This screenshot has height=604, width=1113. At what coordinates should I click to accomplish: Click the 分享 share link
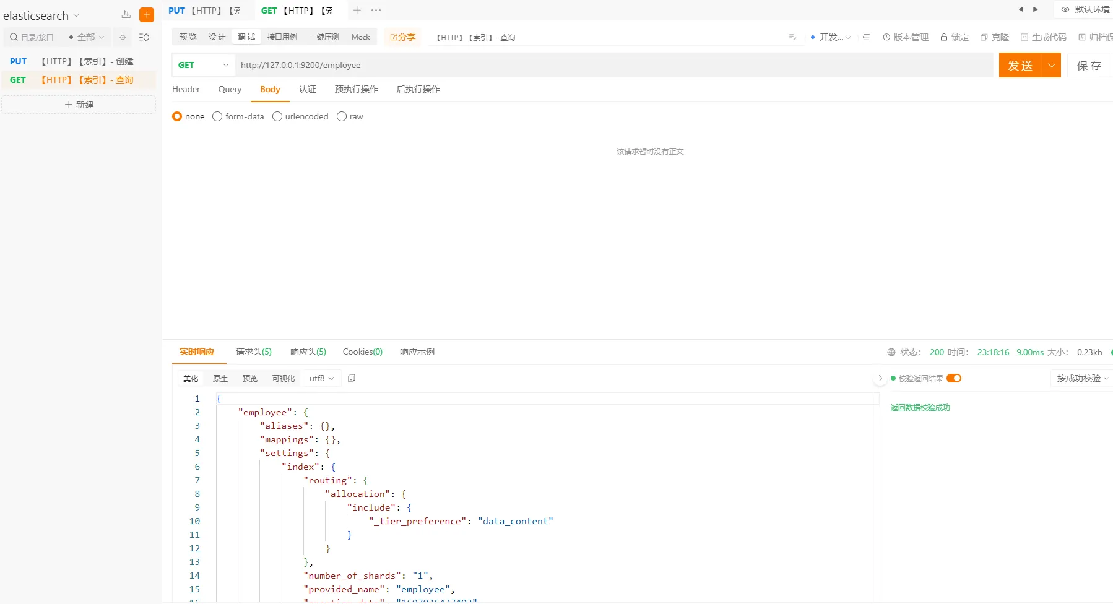[x=402, y=37]
